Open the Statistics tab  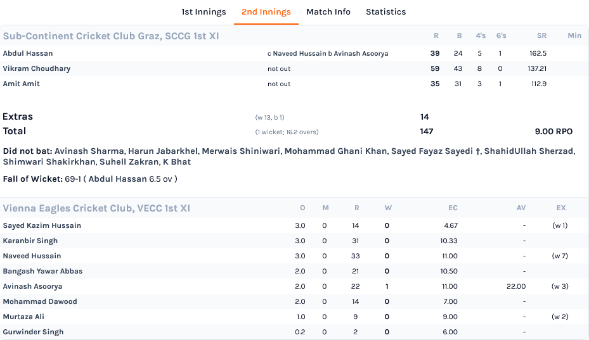pyautogui.click(x=385, y=12)
